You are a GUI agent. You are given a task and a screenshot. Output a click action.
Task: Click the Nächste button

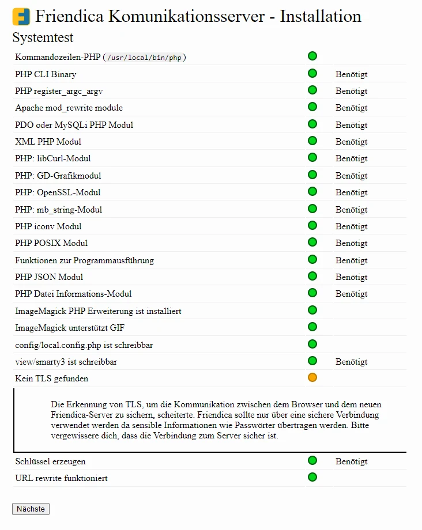coord(31,509)
